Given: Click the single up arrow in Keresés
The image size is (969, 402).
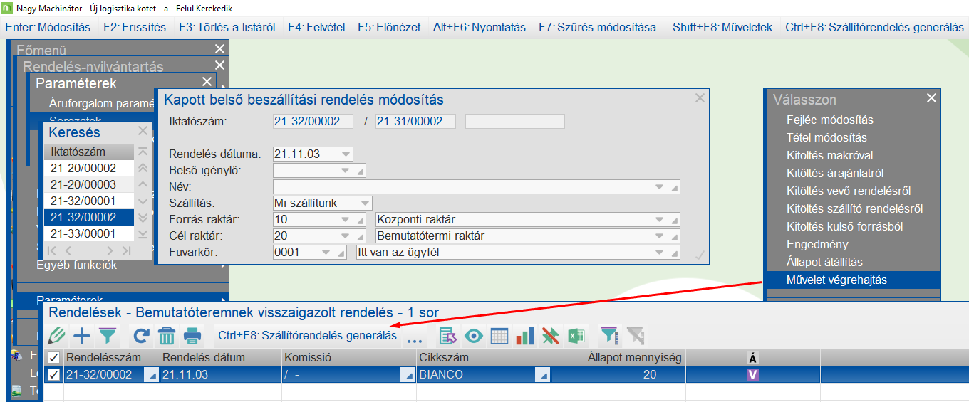Looking at the screenshot, I should (x=142, y=184).
